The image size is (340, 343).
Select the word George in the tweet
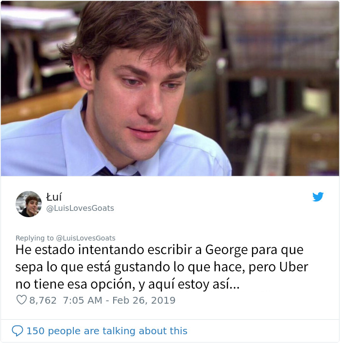(226, 250)
